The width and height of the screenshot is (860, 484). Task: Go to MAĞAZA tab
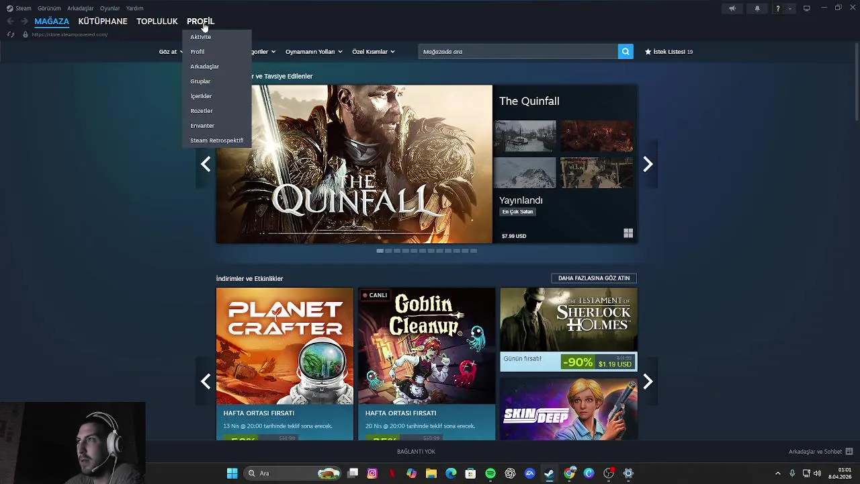[52, 21]
